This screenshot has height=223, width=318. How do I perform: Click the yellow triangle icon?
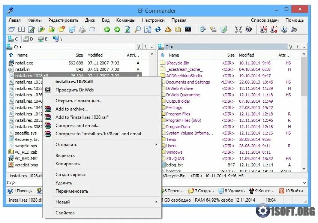[168, 30]
